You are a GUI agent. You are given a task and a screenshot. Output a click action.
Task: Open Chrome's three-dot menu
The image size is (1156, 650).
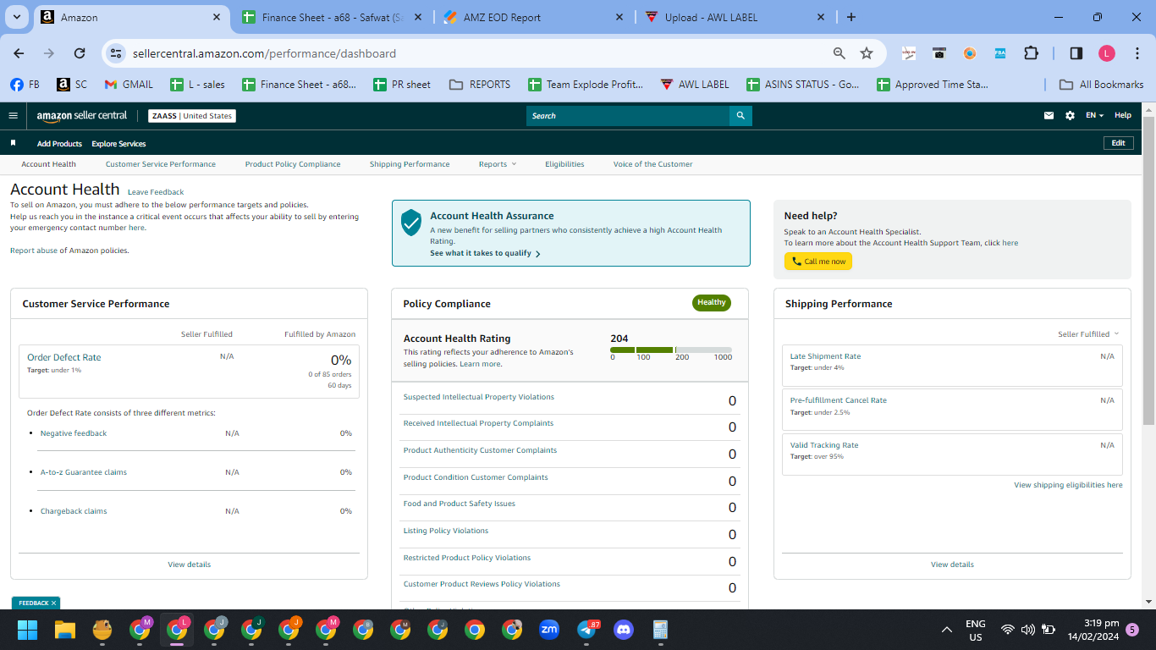tap(1137, 53)
